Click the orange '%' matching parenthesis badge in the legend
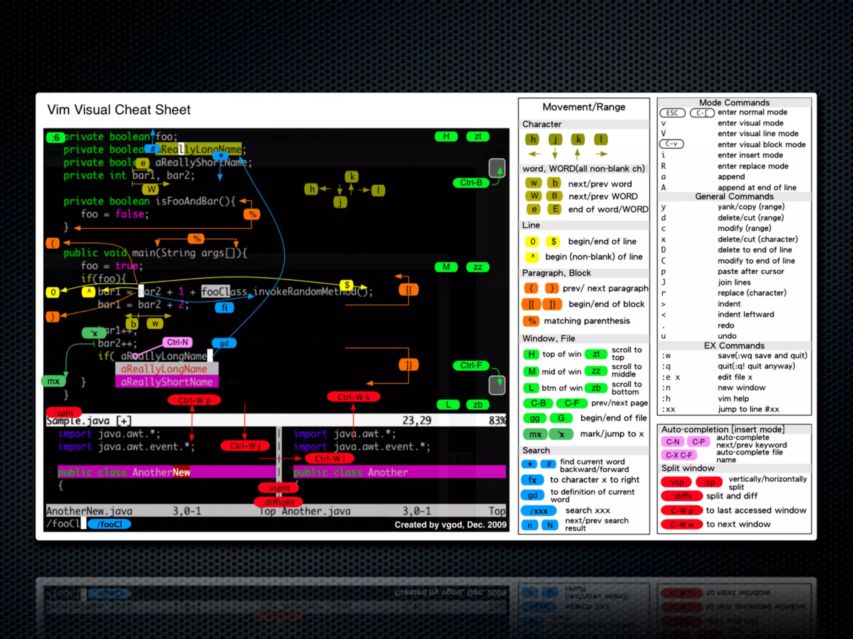Viewport: 853px width, 639px height. 532,321
